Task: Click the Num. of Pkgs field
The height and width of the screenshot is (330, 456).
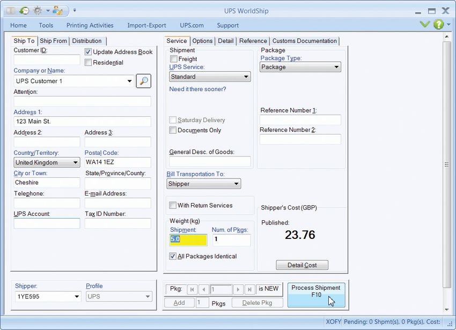Action: click(232, 240)
